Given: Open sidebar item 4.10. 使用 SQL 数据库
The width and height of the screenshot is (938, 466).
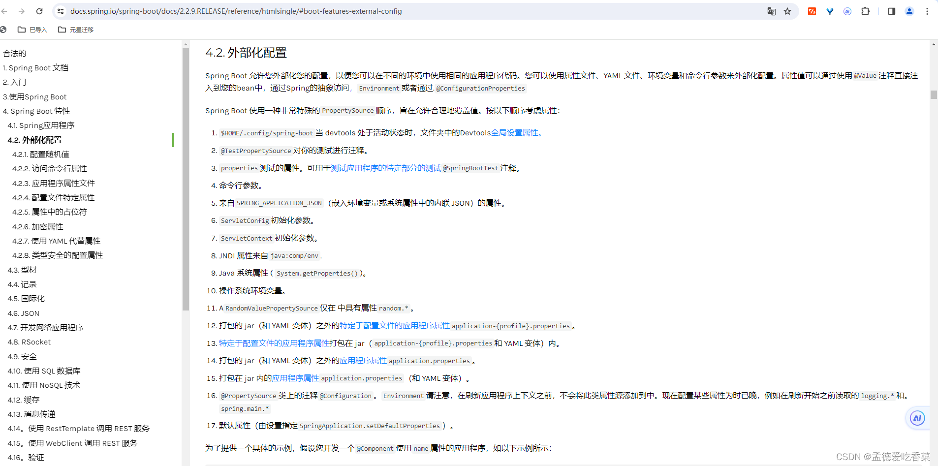Looking at the screenshot, I should pos(44,371).
